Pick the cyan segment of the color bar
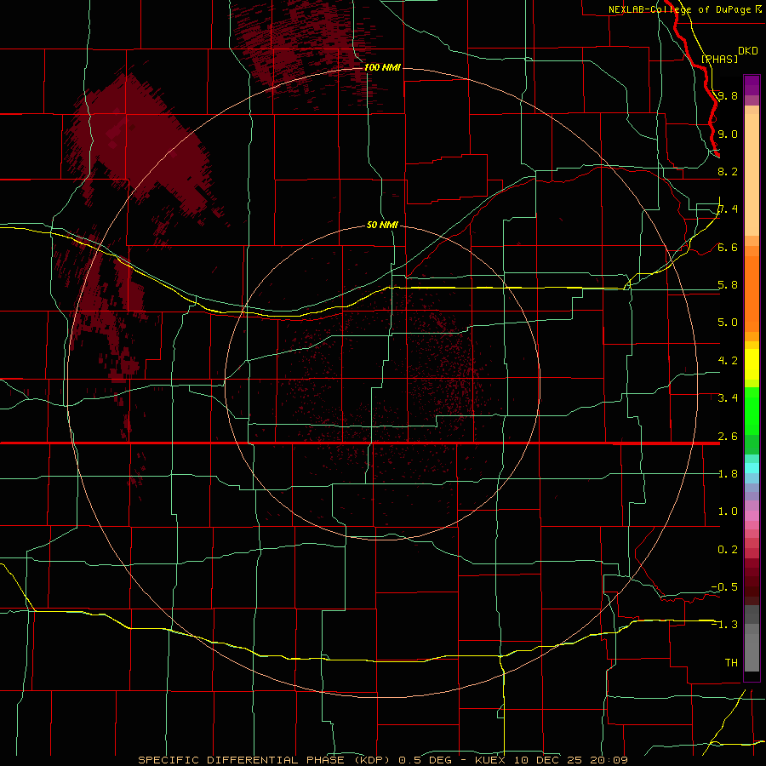 (752, 468)
